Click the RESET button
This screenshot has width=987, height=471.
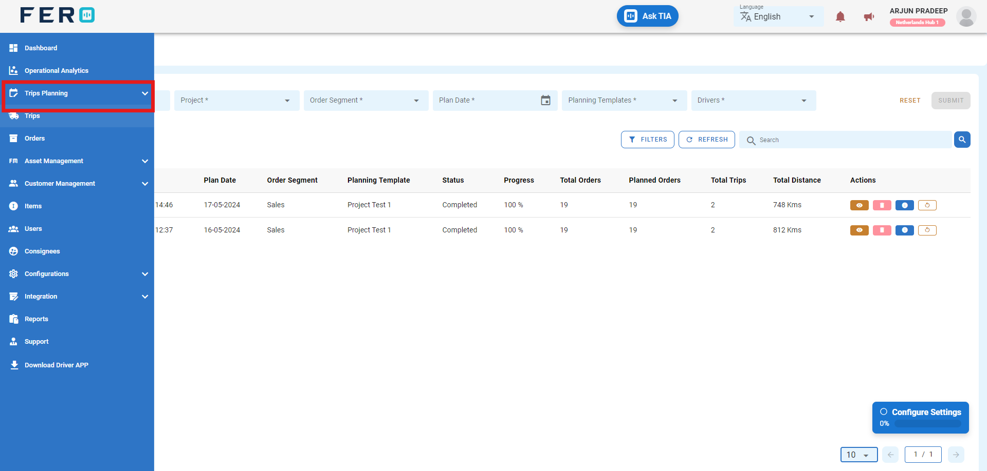pos(910,101)
